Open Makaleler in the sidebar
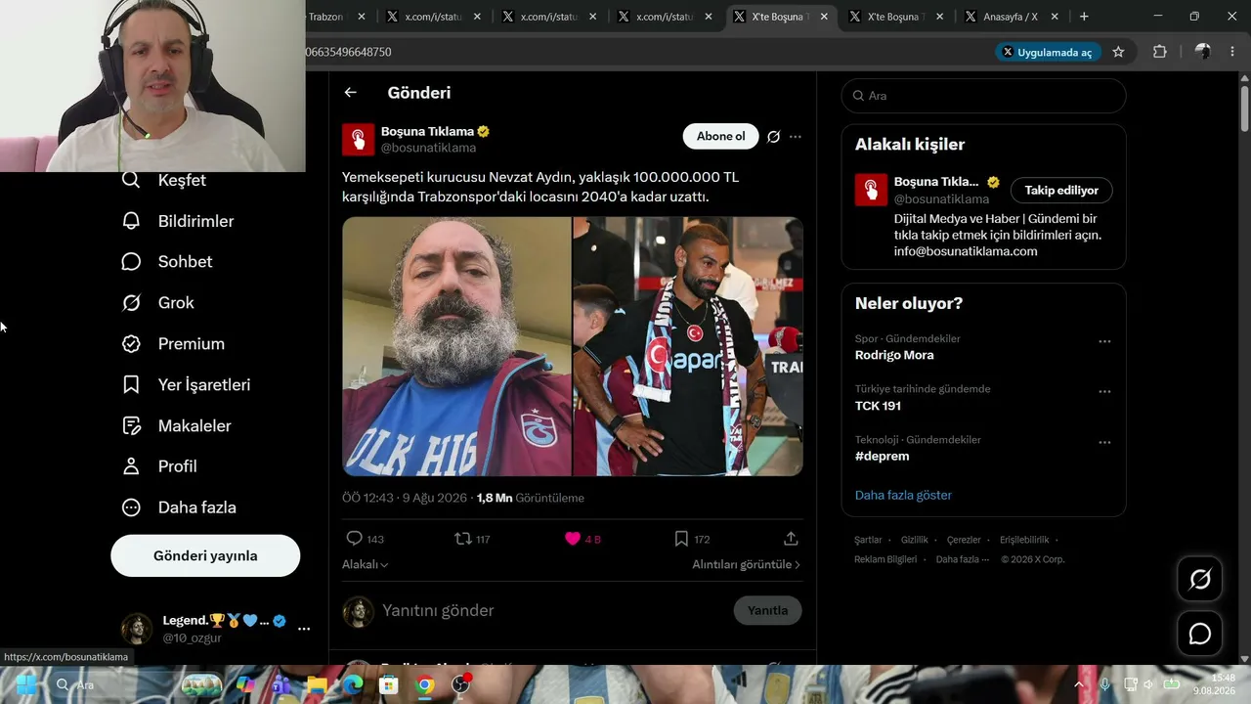 click(176, 426)
